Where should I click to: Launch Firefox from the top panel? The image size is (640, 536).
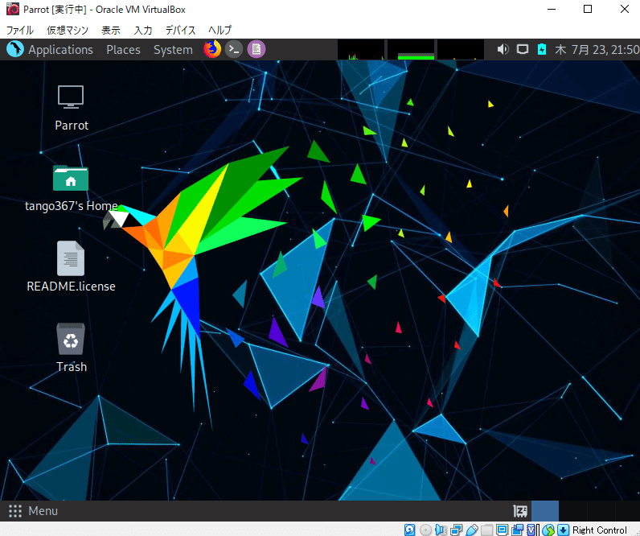pyautogui.click(x=212, y=49)
